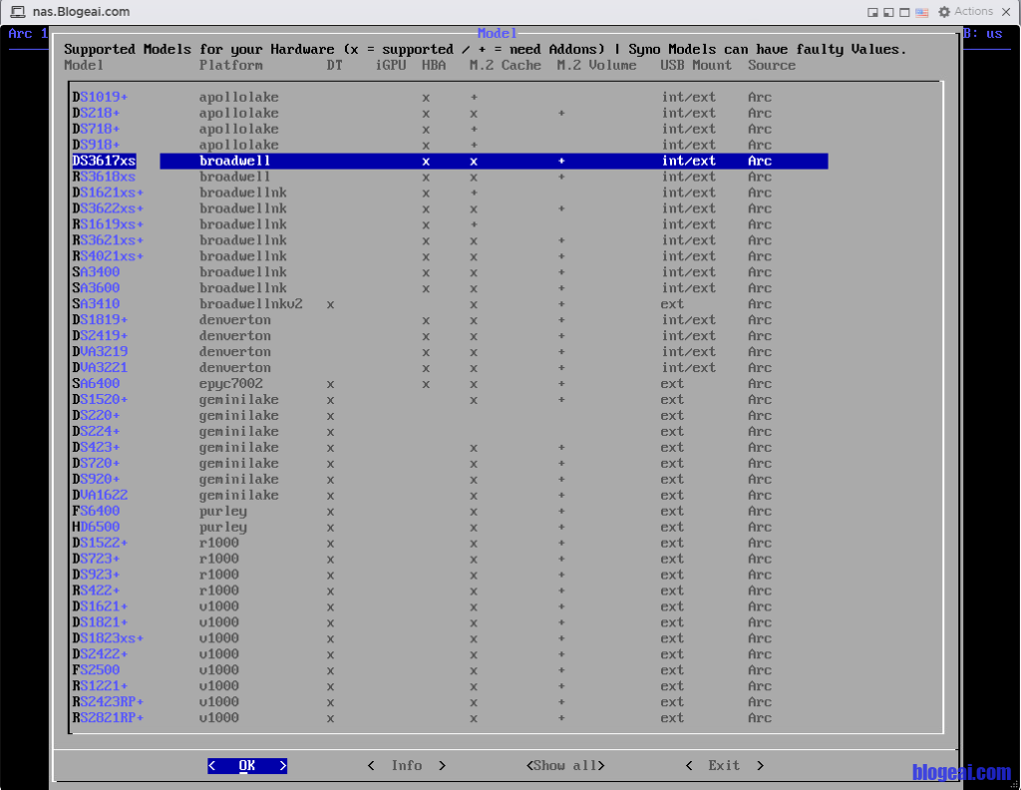Click the first window scaling icon
This screenshot has width=1021, height=790.
pos(872,12)
